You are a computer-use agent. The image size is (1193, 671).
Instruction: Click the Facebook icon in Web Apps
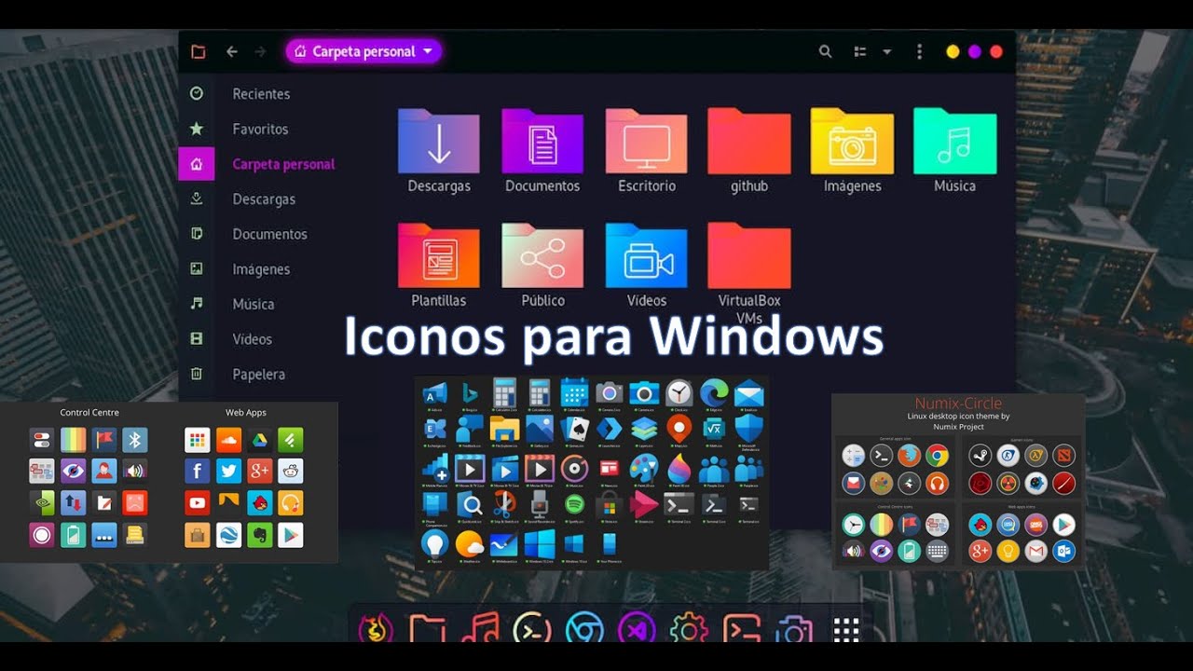coord(197,472)
